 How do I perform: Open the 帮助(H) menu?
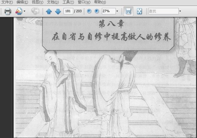click(x=100, y=2)
